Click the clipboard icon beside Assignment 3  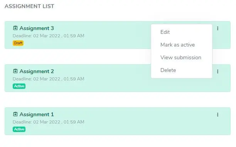click(15, 28)
